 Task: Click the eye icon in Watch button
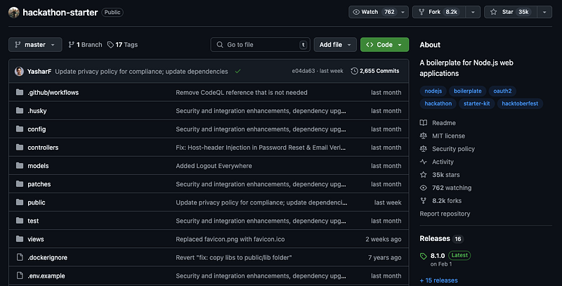356,12
